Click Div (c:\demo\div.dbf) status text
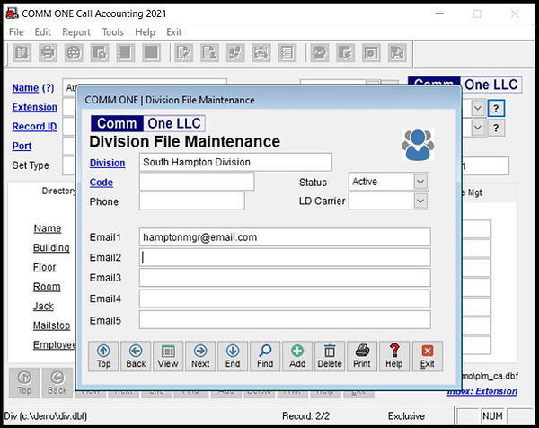 [46, 416]
